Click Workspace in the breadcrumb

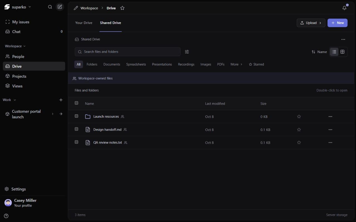(x=89, y=8)
